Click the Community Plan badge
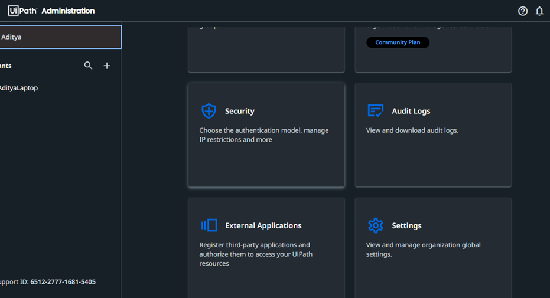Screen dimensions: 550x298 point(398,42)
